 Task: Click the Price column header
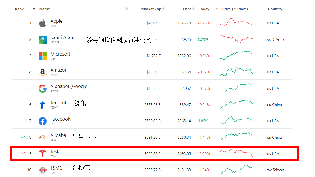tap(187, 9)
